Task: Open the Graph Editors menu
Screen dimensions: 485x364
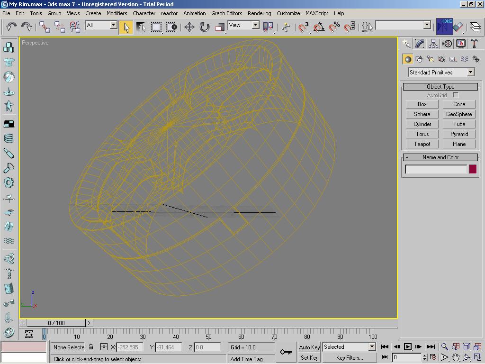Action: 227,13
